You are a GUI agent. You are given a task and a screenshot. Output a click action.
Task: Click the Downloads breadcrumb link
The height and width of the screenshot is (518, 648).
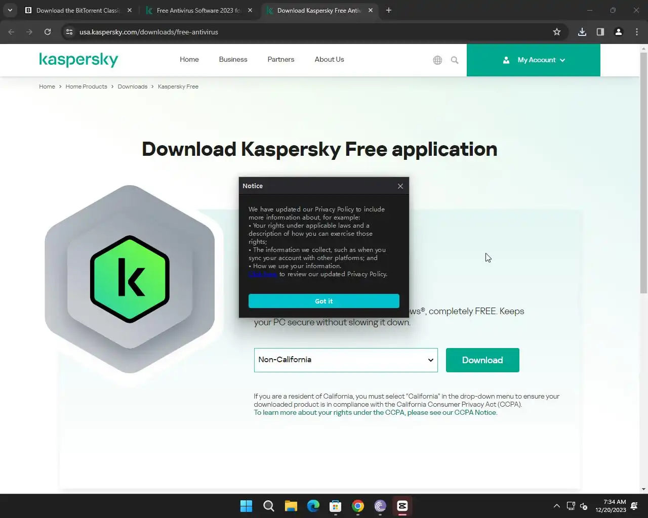tap(133, 87)
